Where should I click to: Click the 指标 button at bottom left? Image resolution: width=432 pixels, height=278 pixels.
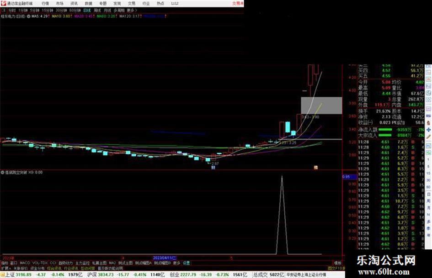point(5,263)
